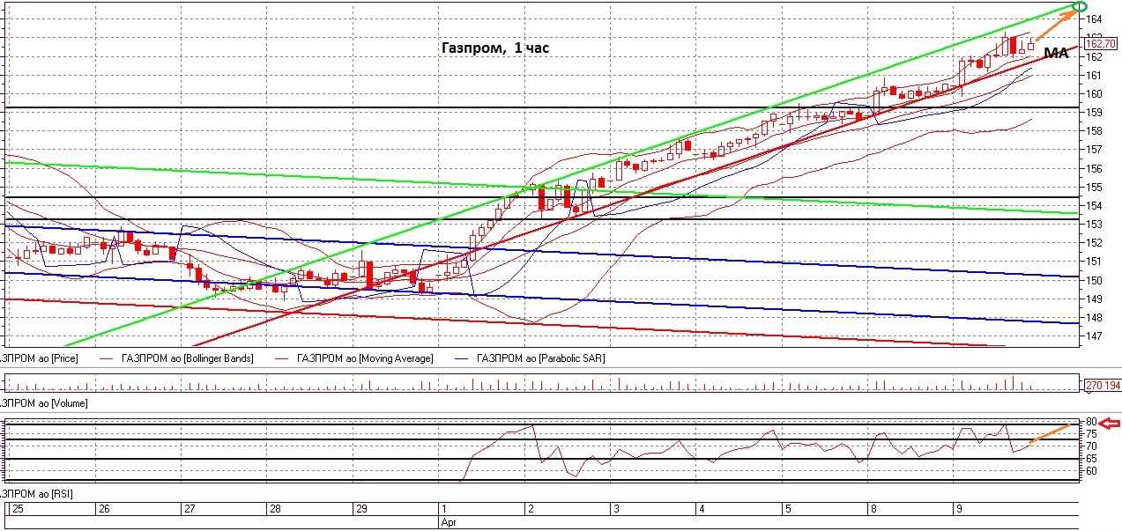
Task: Click the RSI scale label 60
Action: point(1090,471)
